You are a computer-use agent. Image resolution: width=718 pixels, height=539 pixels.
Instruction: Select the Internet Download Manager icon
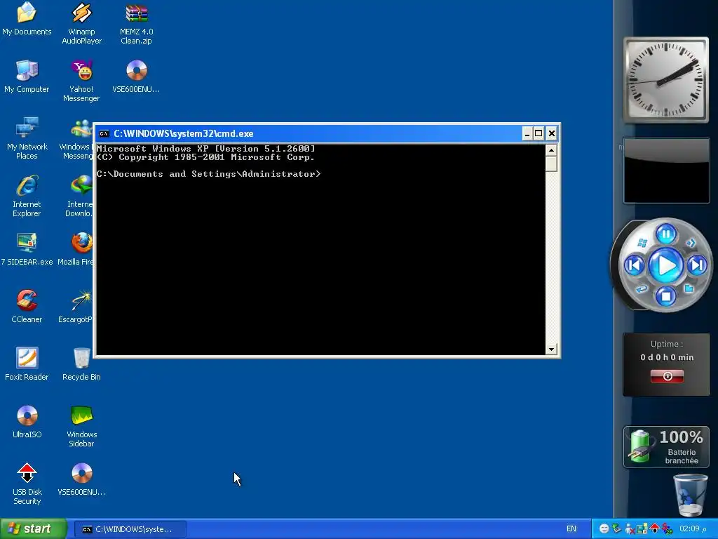point(79,196)
